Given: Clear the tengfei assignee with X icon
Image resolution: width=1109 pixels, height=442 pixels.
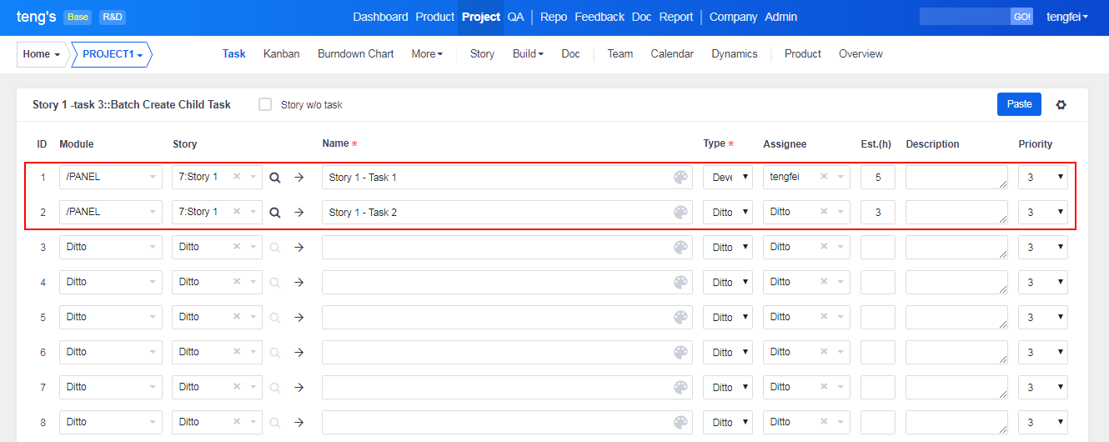Looking at the screenshot, I should [824, 177].
